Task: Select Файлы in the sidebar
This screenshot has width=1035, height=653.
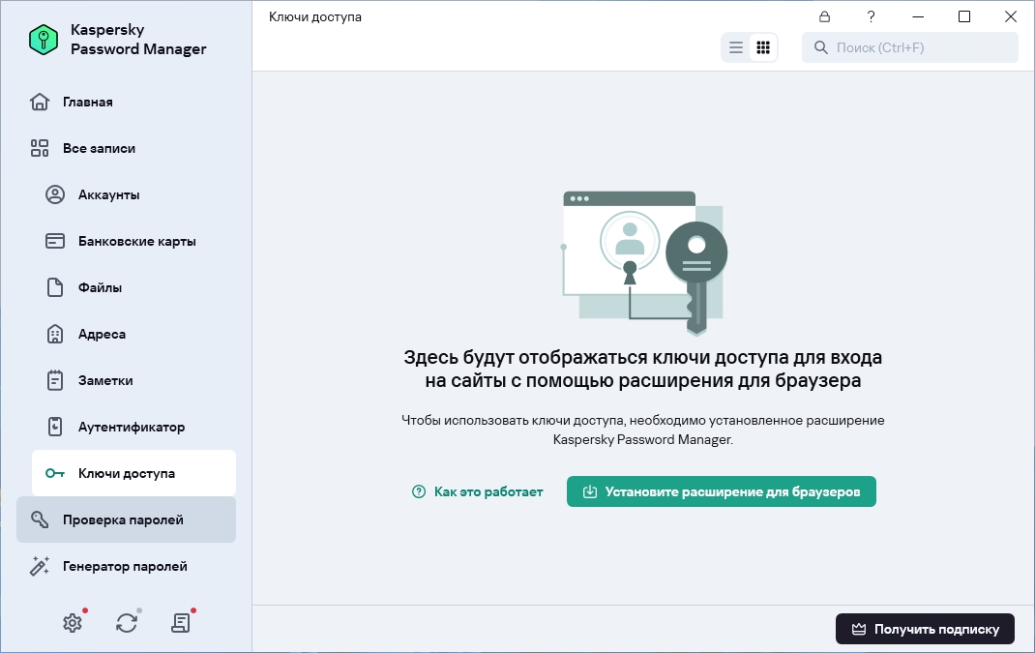Action: click(x=133, y=287)
